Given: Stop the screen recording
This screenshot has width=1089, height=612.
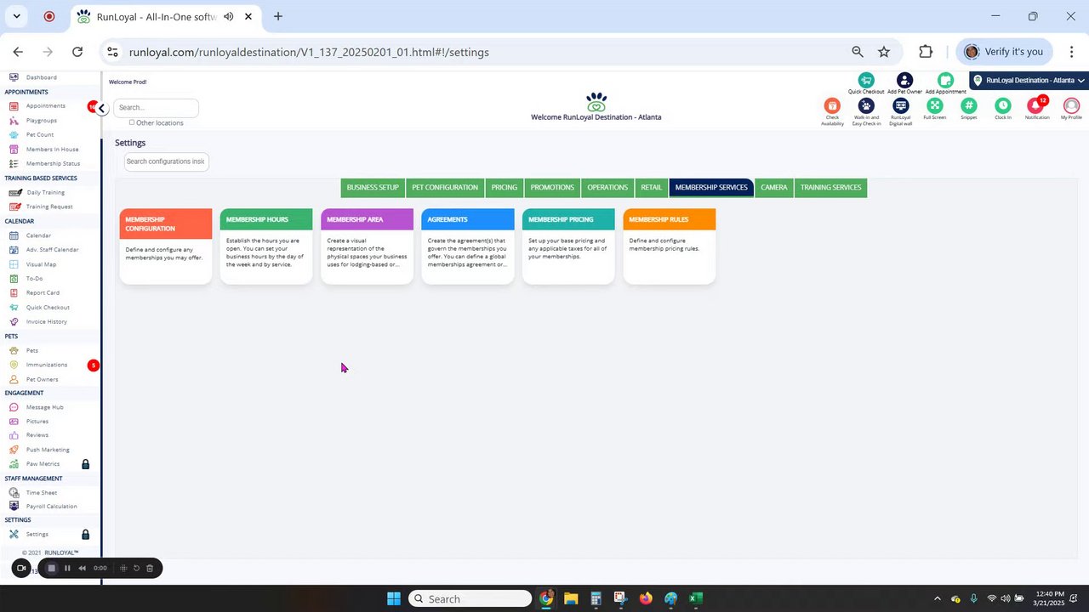Looking at the screenshot, I should tap(51, 568).
